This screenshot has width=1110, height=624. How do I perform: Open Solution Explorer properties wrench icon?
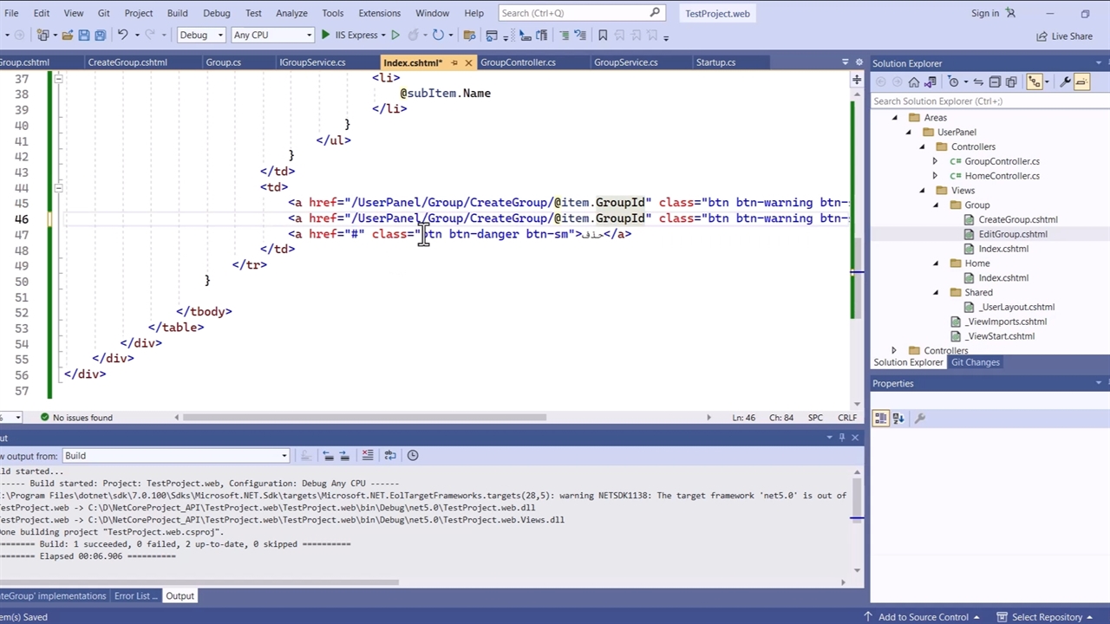(1065, 82)
